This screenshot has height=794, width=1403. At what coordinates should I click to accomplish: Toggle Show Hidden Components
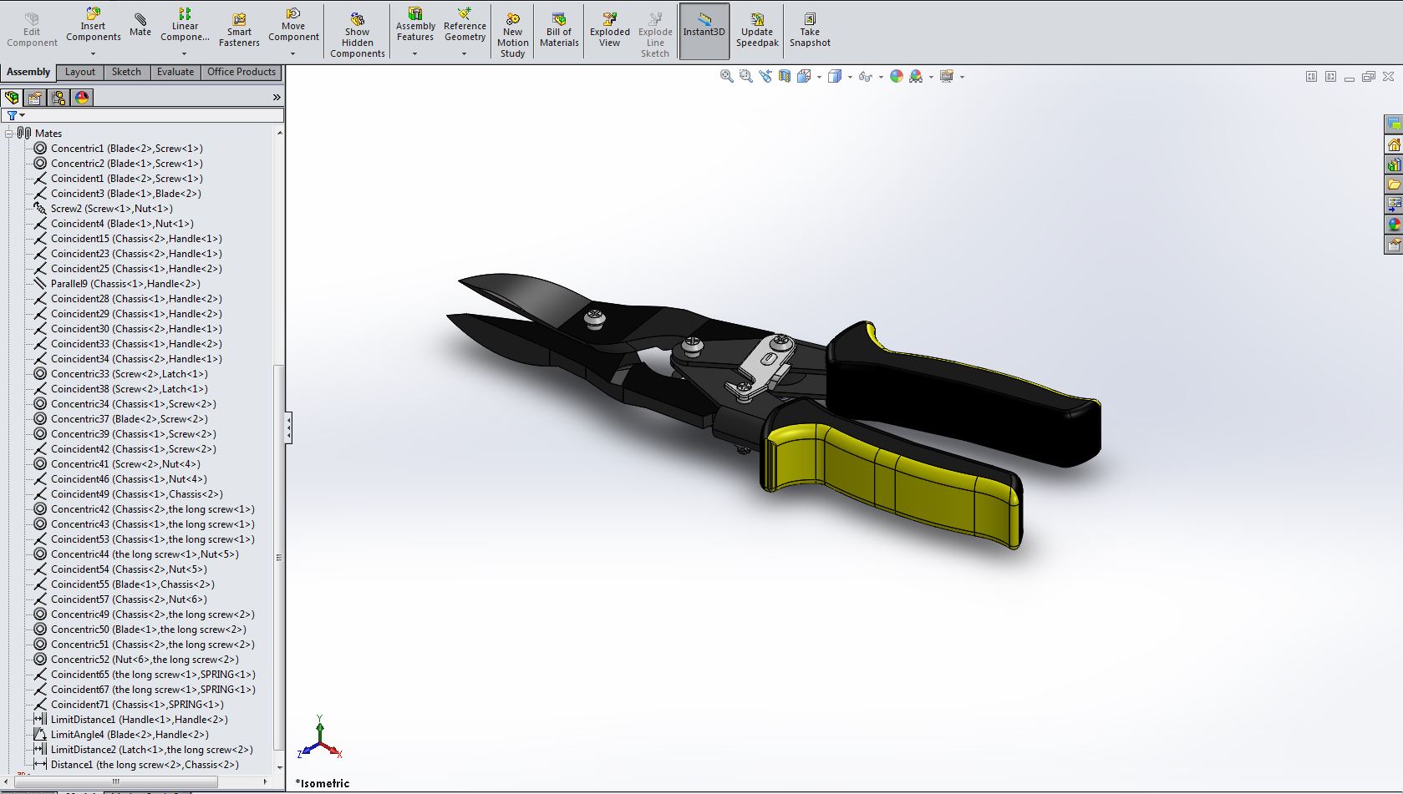click(358, 35)
